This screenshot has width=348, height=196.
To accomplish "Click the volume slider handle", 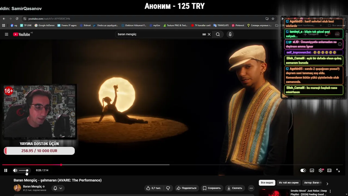I will [x=27, y=170].
